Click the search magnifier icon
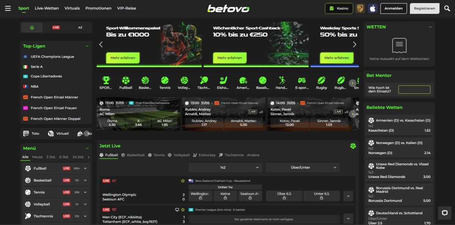 447,8
